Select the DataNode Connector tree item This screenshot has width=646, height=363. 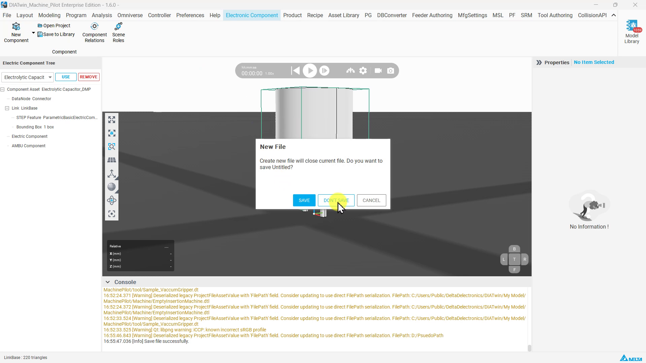(x=31, y=99)
